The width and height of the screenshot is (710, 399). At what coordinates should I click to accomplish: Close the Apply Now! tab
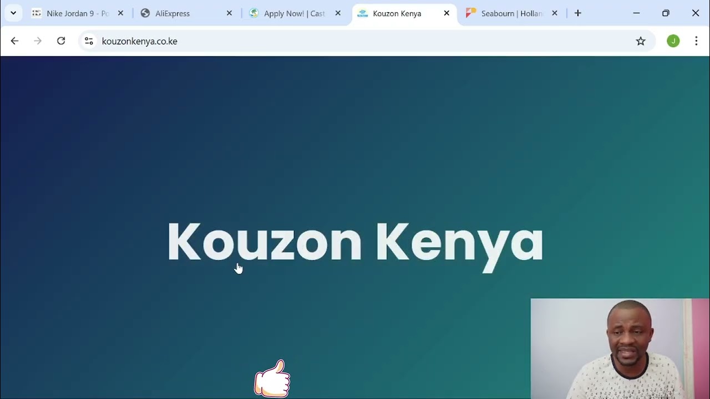click(x=338, y=13)
